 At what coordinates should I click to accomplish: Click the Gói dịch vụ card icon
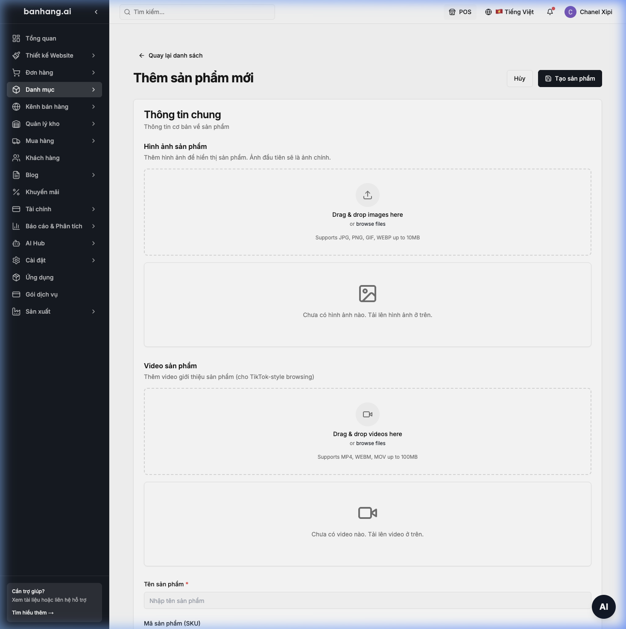(x=16, y=294)
